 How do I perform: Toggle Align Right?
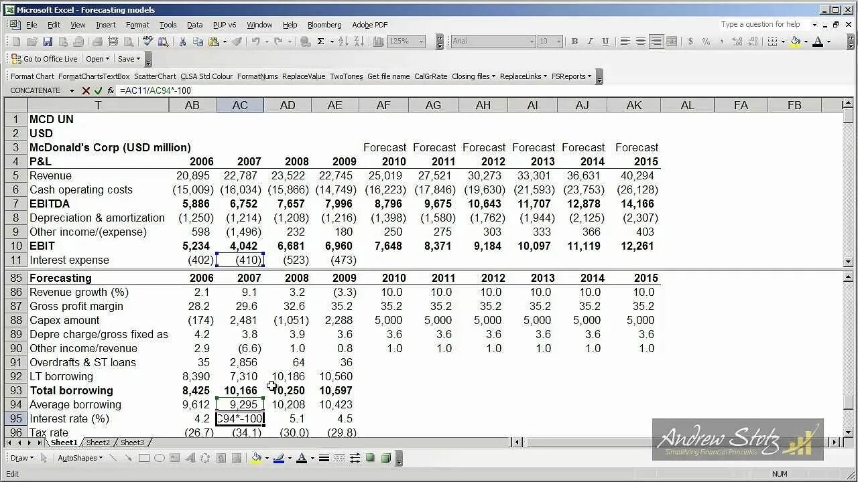[x=656, y=42]
